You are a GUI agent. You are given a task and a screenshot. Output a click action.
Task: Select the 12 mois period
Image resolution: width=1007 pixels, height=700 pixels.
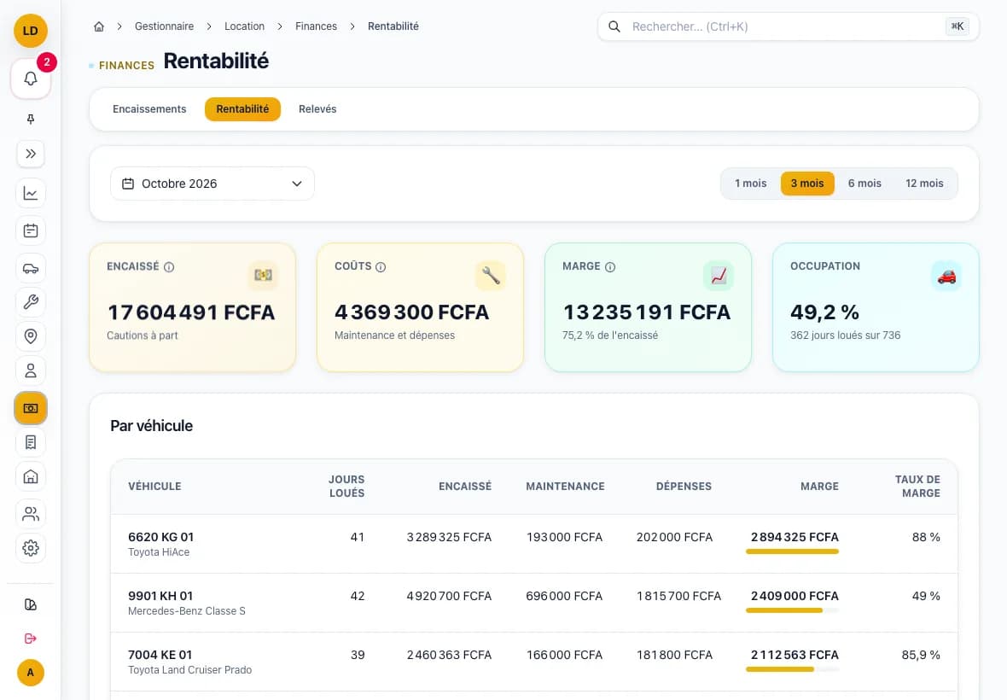(x=924, y=184)
